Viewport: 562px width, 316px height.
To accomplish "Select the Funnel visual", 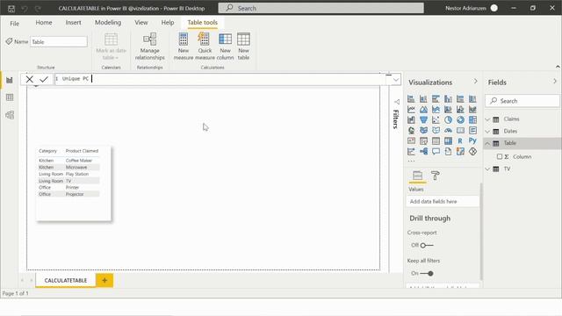I will point(423,119).
